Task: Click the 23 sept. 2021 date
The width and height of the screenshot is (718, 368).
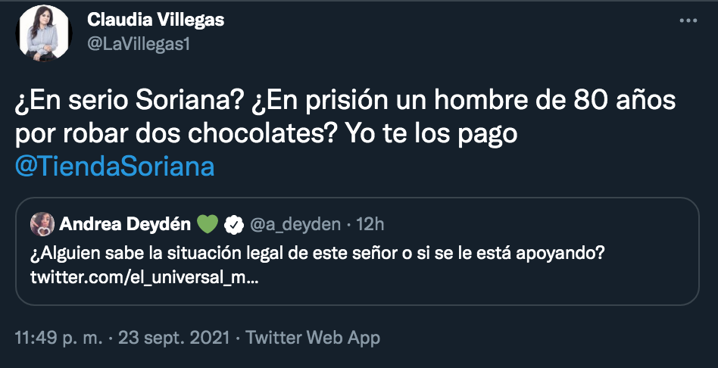Action: (x=175, y=337)
